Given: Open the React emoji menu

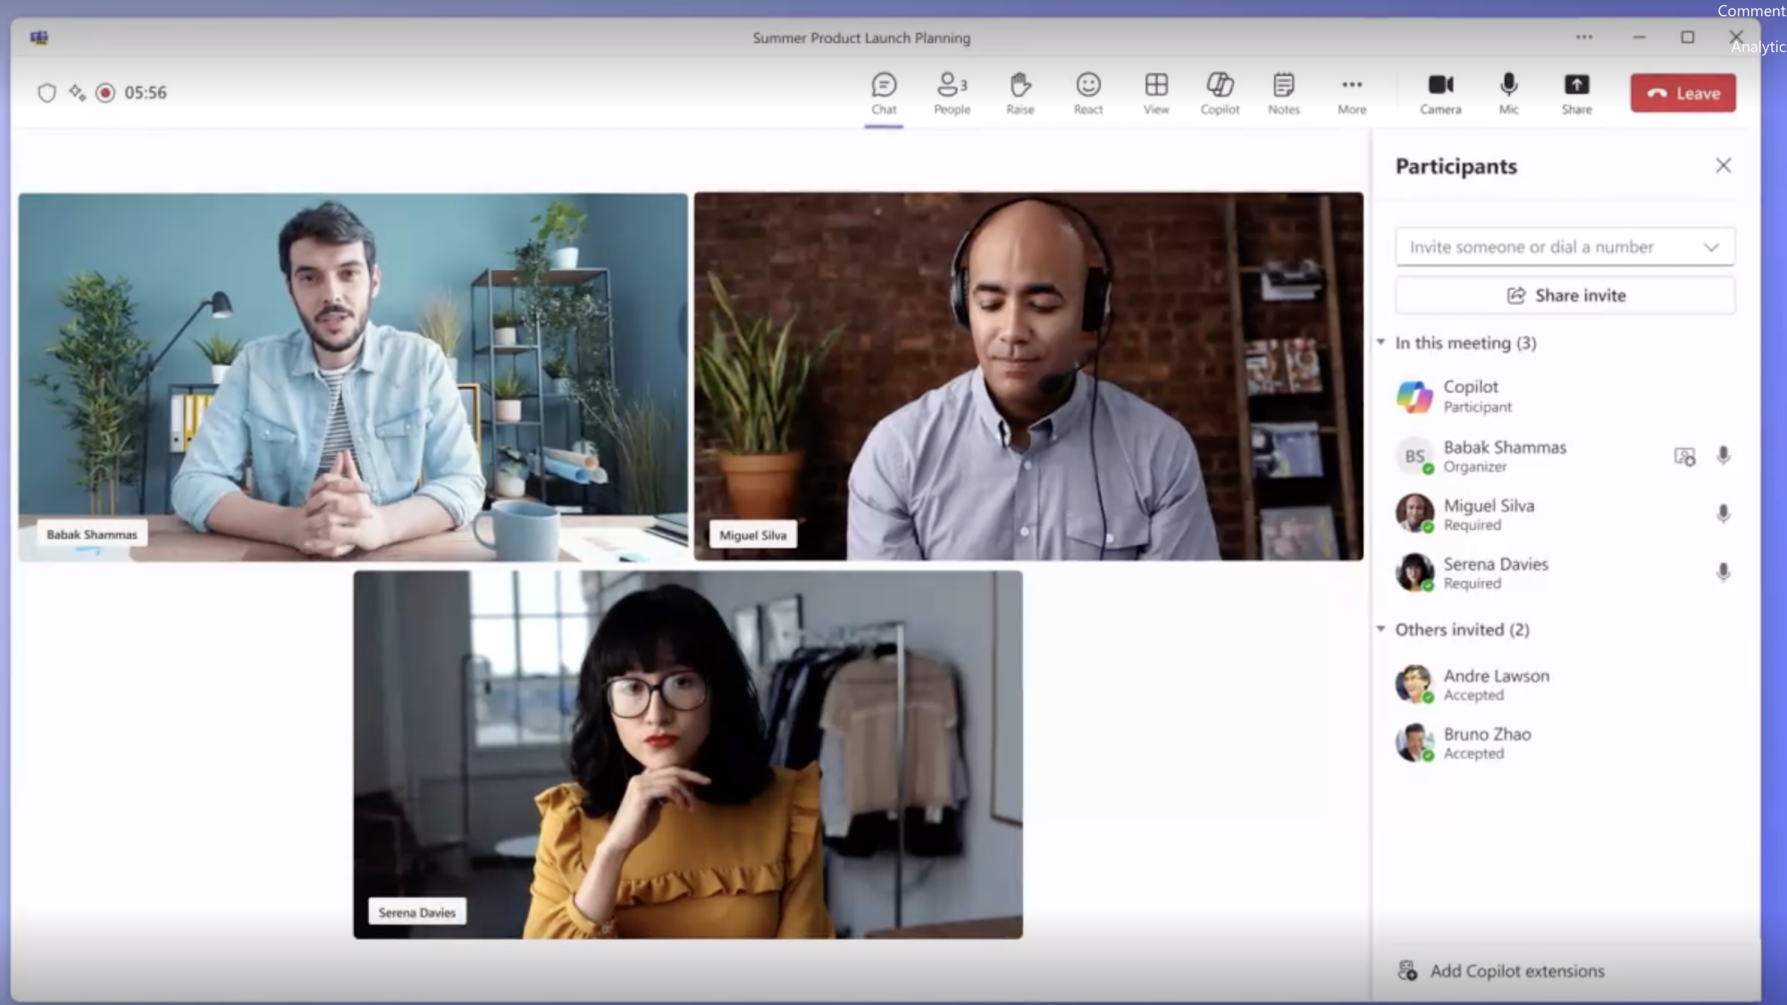Looking at the screenshot, I should [x=1087, y=92].
